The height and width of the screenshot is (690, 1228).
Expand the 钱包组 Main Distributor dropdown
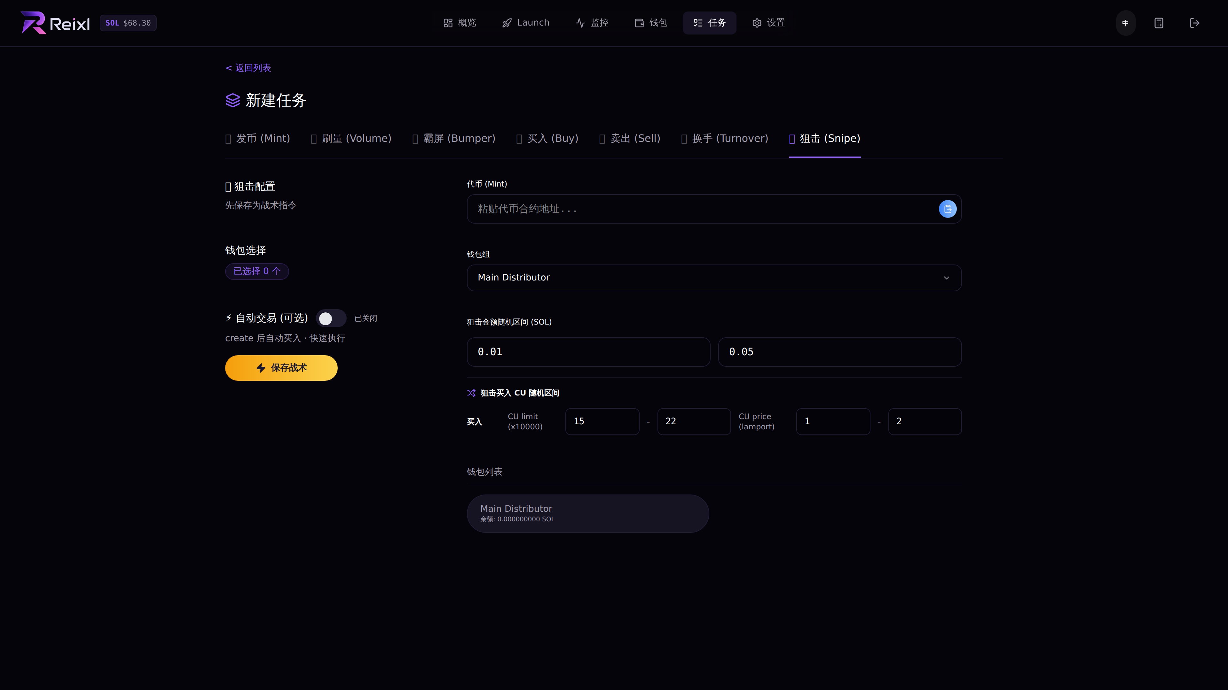coord(714,278)
